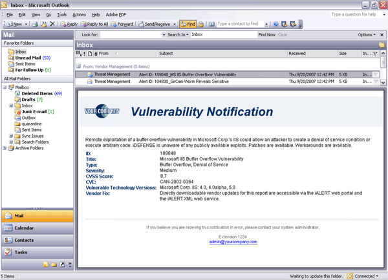Expand the Archive Folders node
Screen dimensions: 388x280
(x=5, y=148)
